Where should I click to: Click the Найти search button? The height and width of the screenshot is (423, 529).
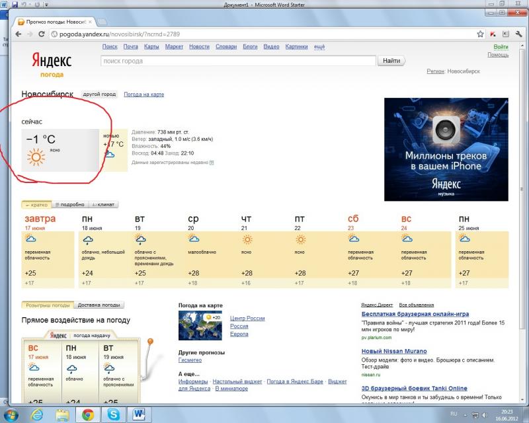click(x=391, y=61)
